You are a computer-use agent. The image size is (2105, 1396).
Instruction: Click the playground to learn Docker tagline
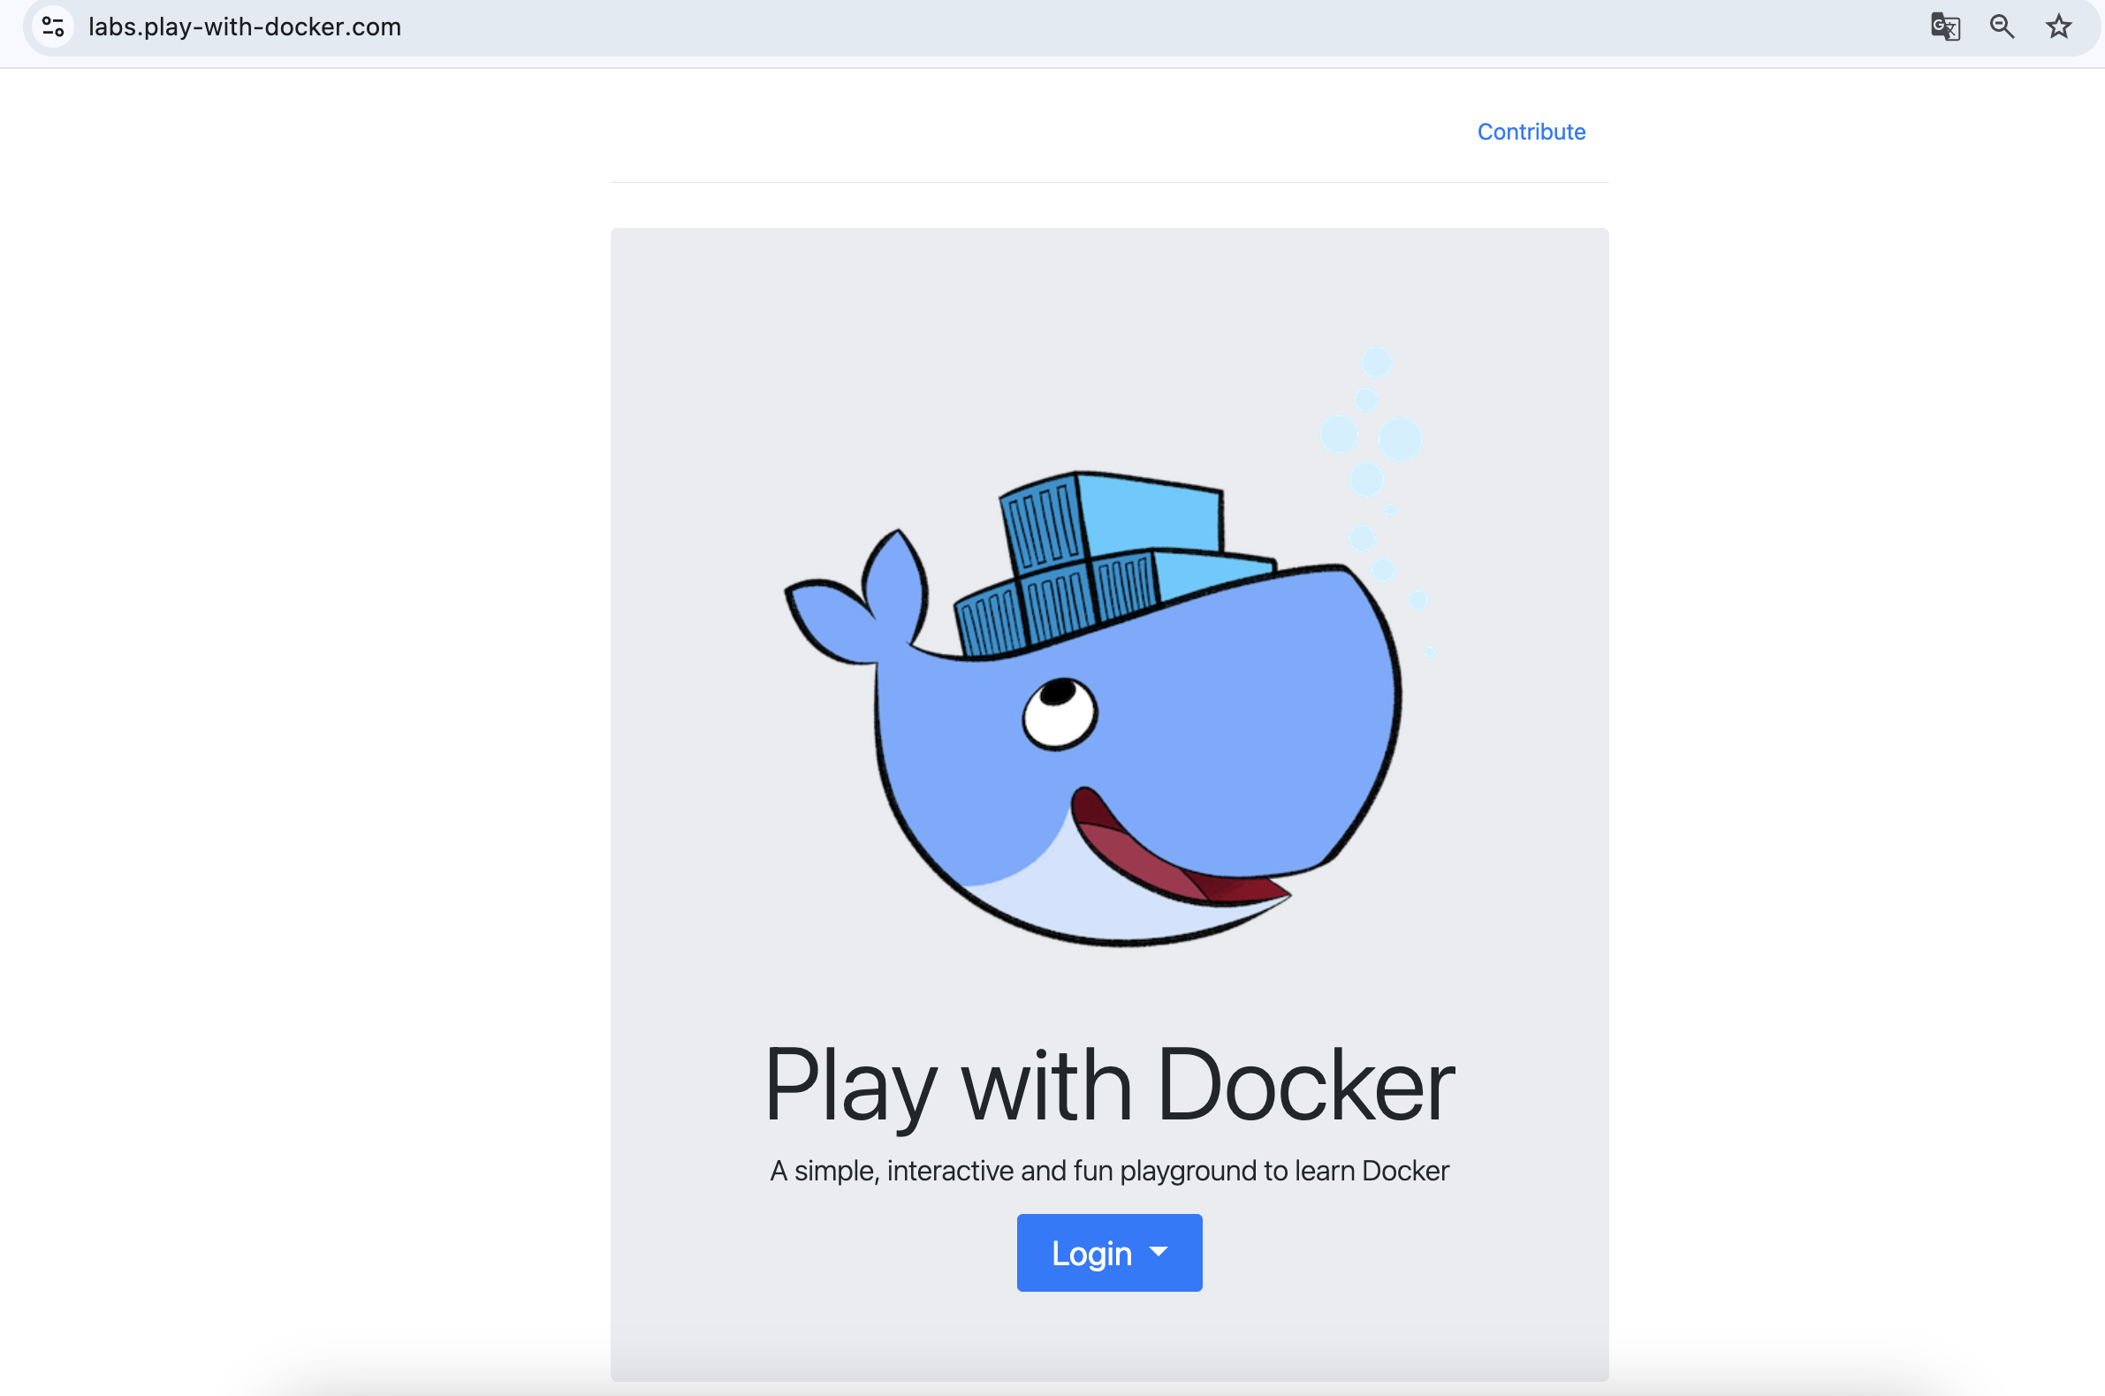(x=1108, y=1171)
